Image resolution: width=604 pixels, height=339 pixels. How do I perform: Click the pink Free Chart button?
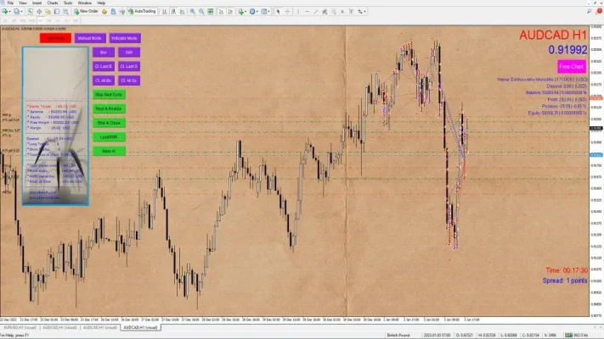(572, 66)
